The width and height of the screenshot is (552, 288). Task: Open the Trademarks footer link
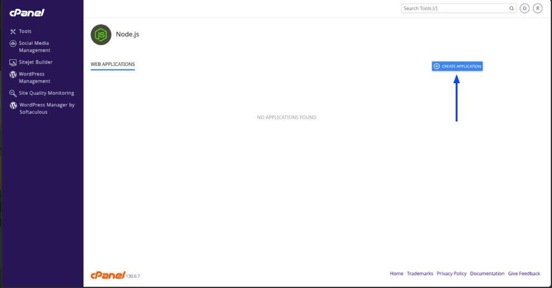[x=420, y=273]
